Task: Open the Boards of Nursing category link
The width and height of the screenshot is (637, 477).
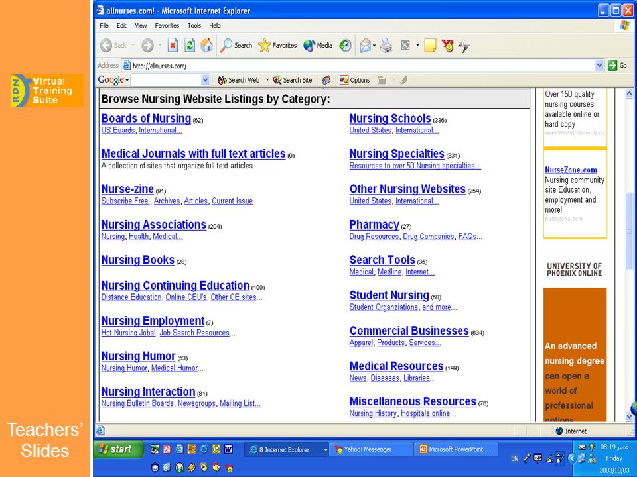Action: click(x=146, y=119)
